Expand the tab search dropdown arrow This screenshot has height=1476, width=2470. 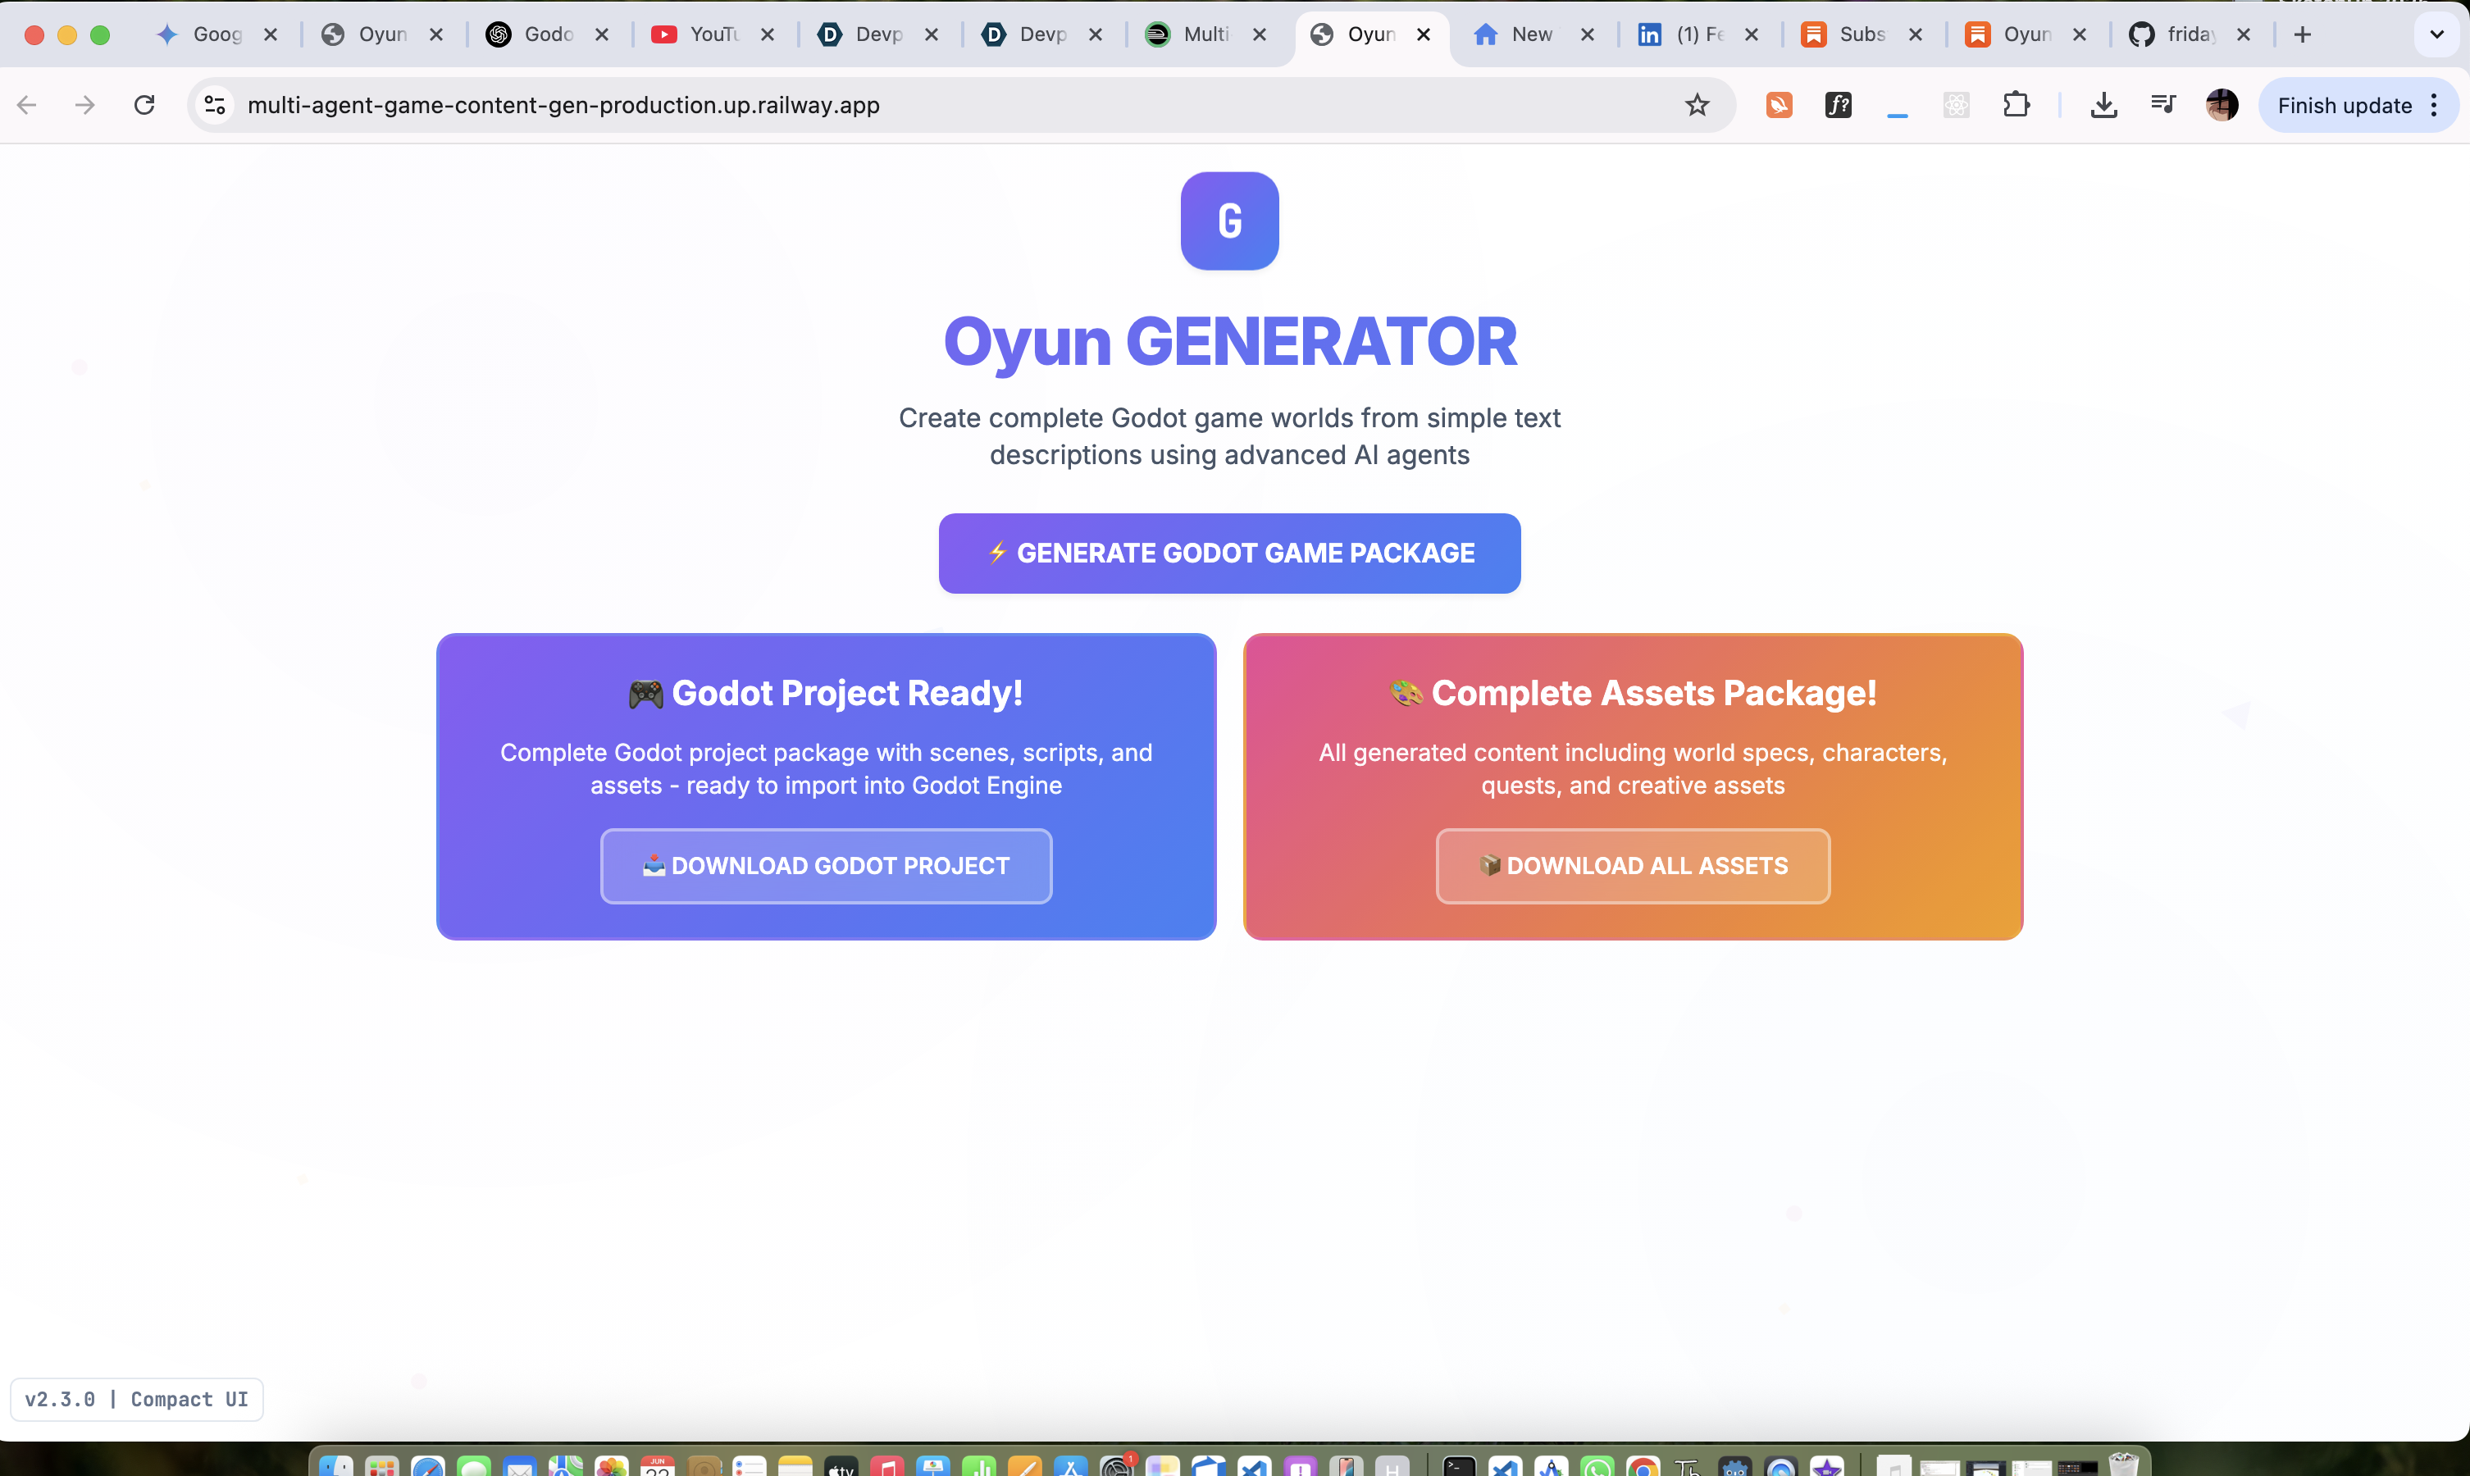[x=2436, y=34]
